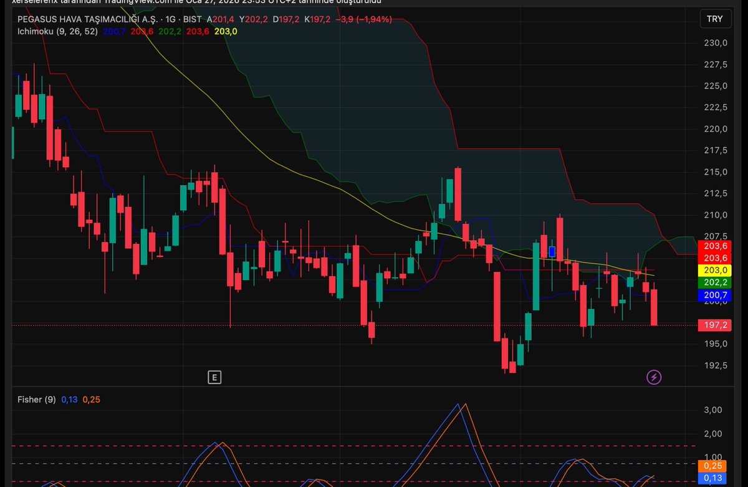Click the earnings 'E' marker icon
This screenshot has height=487, width=748.
click(x=214, y=377)
